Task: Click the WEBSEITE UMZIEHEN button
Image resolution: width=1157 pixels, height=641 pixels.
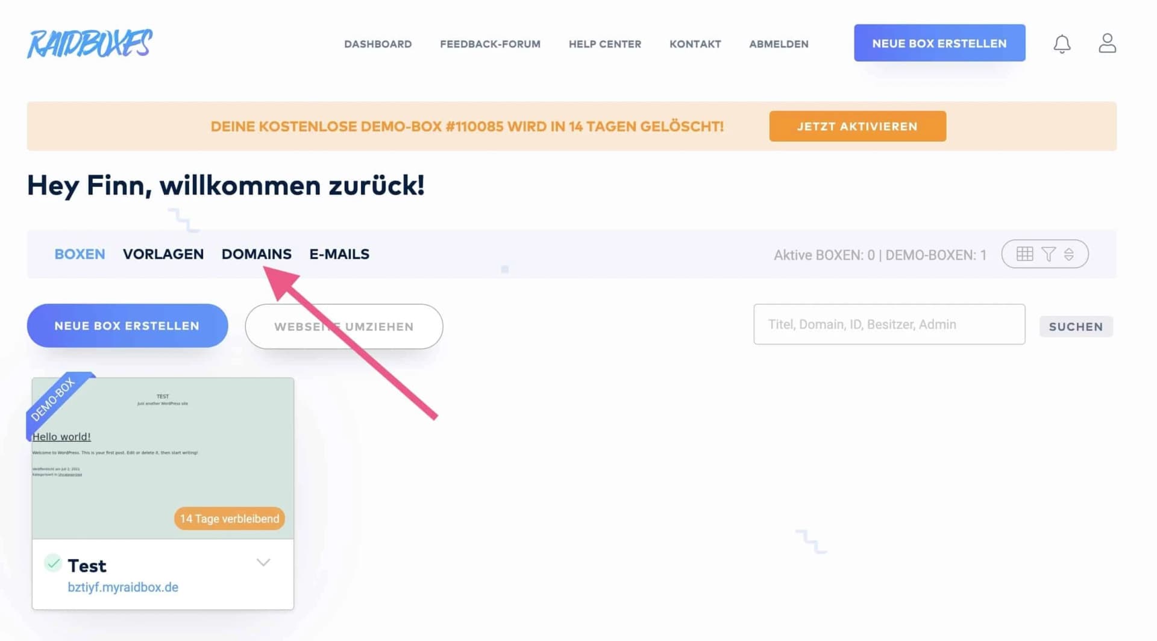Action: click(343, 326)
